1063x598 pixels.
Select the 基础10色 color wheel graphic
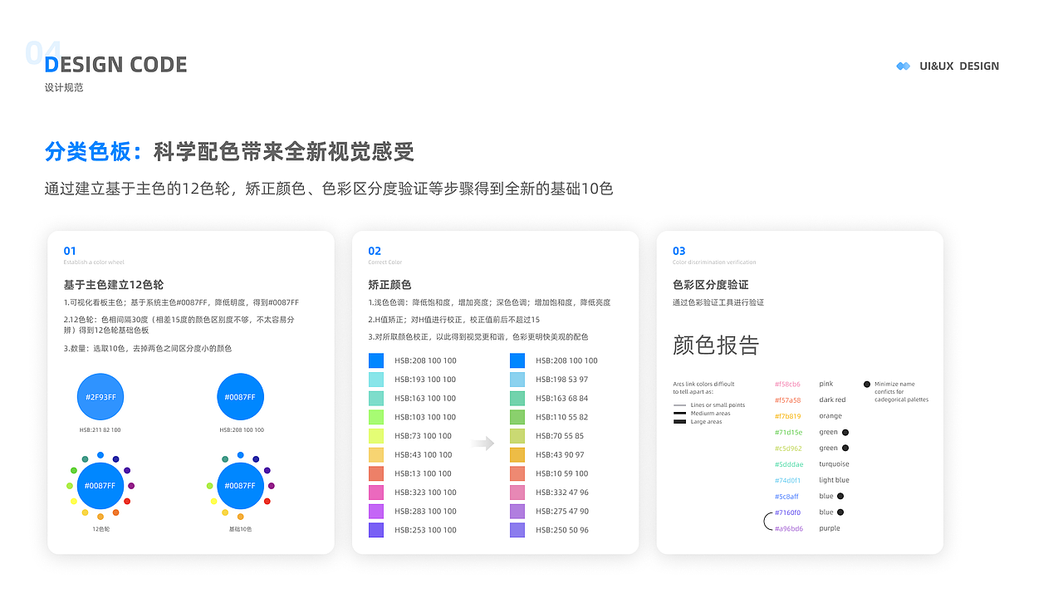pos(240,485)
